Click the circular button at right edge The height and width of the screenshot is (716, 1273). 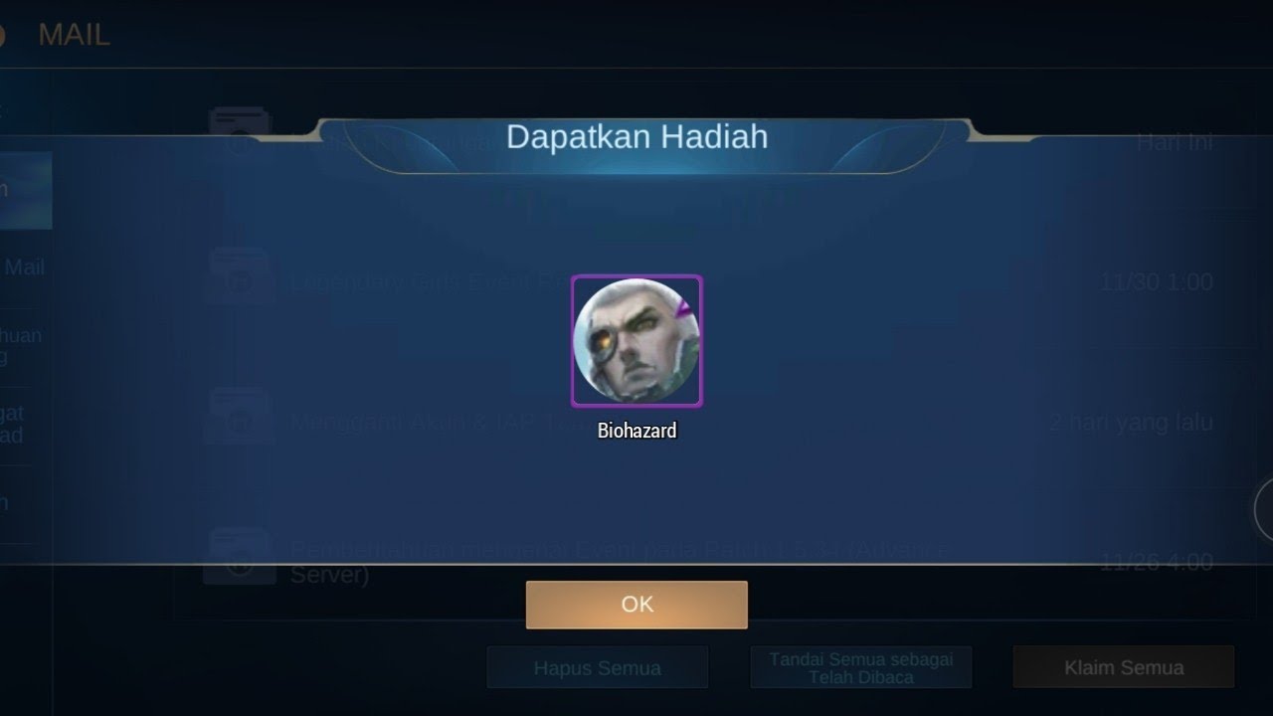(x=1264, y=511)
